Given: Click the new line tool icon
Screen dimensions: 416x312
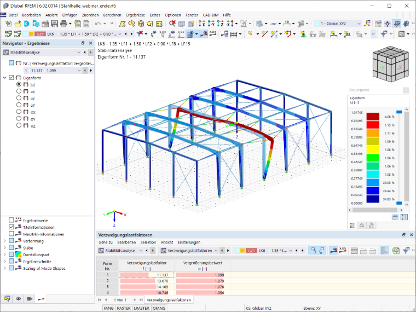Looking at the screenshot, I should (264, 34).
